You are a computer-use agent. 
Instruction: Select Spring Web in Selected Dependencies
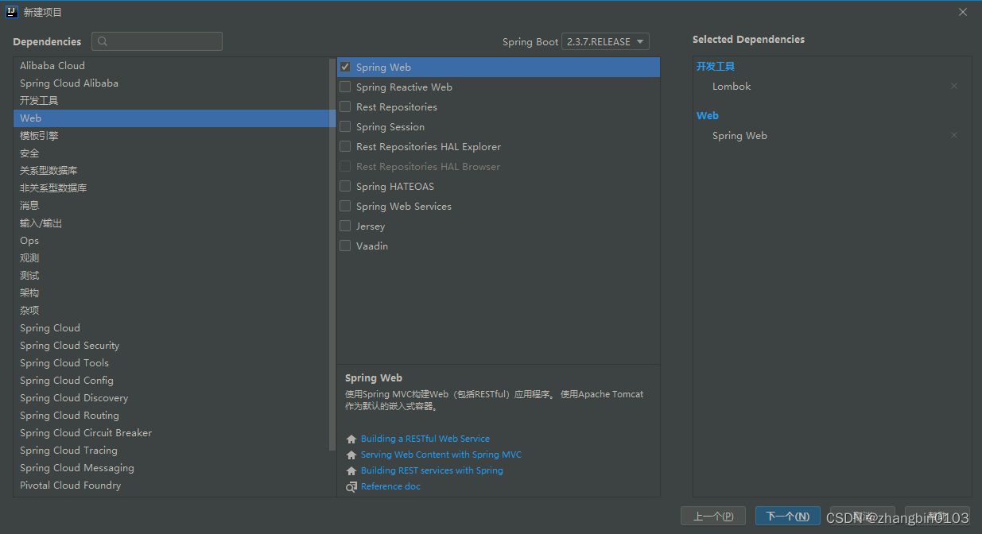pos(739,135)
